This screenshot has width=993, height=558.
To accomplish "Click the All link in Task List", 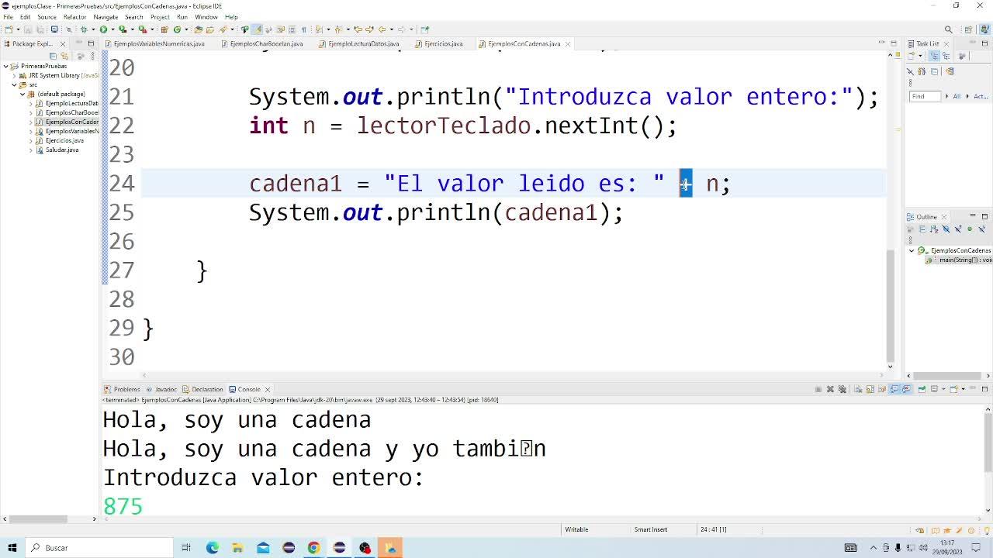I will [x=957, y=96].
